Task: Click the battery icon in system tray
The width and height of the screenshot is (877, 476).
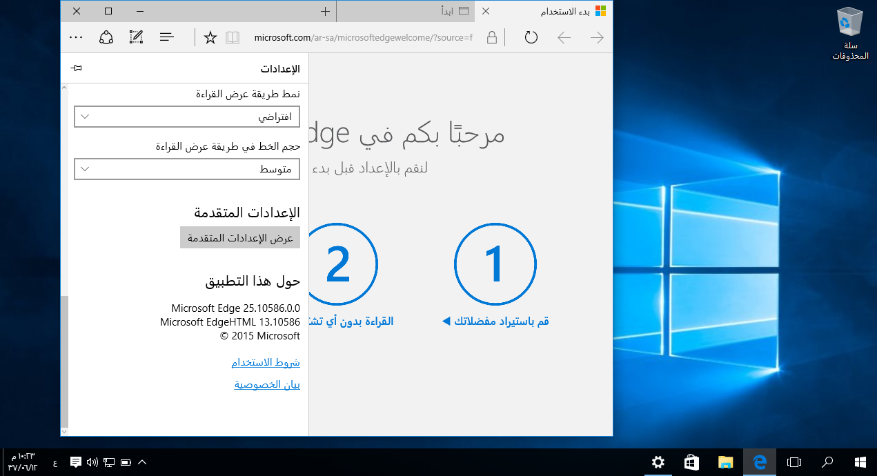Action: point(126,462)
